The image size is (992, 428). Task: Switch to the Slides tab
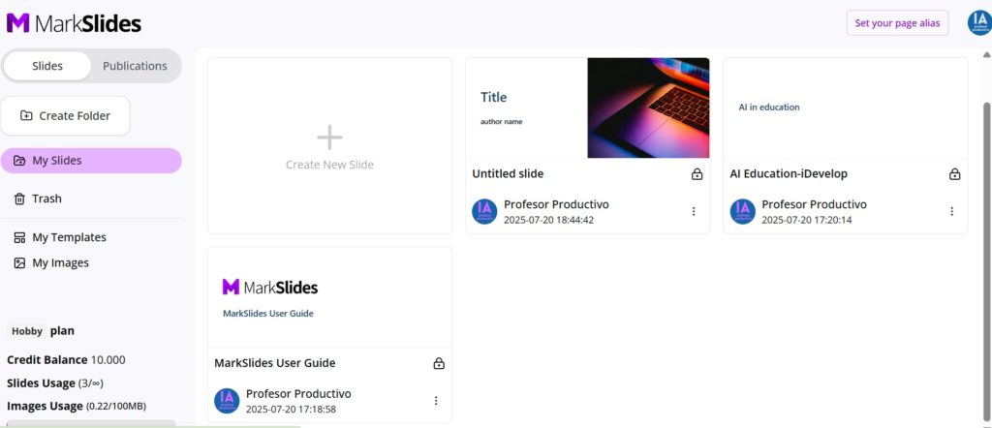coord(47,66)
